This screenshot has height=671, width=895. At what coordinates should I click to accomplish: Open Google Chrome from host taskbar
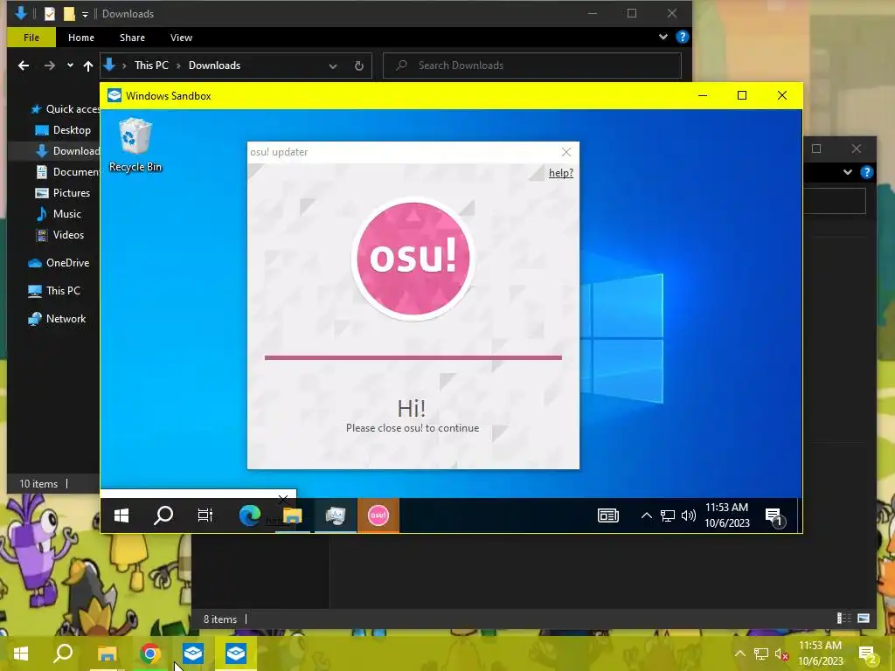click(149, 654)
